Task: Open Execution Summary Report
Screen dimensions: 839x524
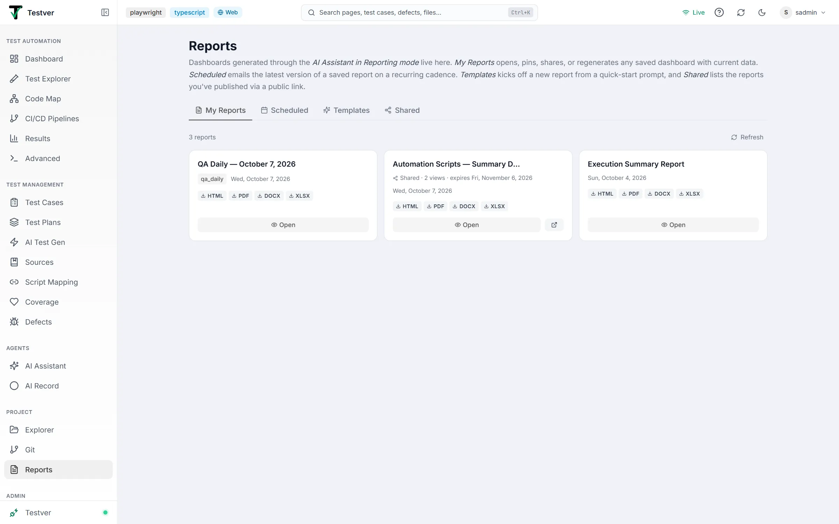Action: point(673,225)
